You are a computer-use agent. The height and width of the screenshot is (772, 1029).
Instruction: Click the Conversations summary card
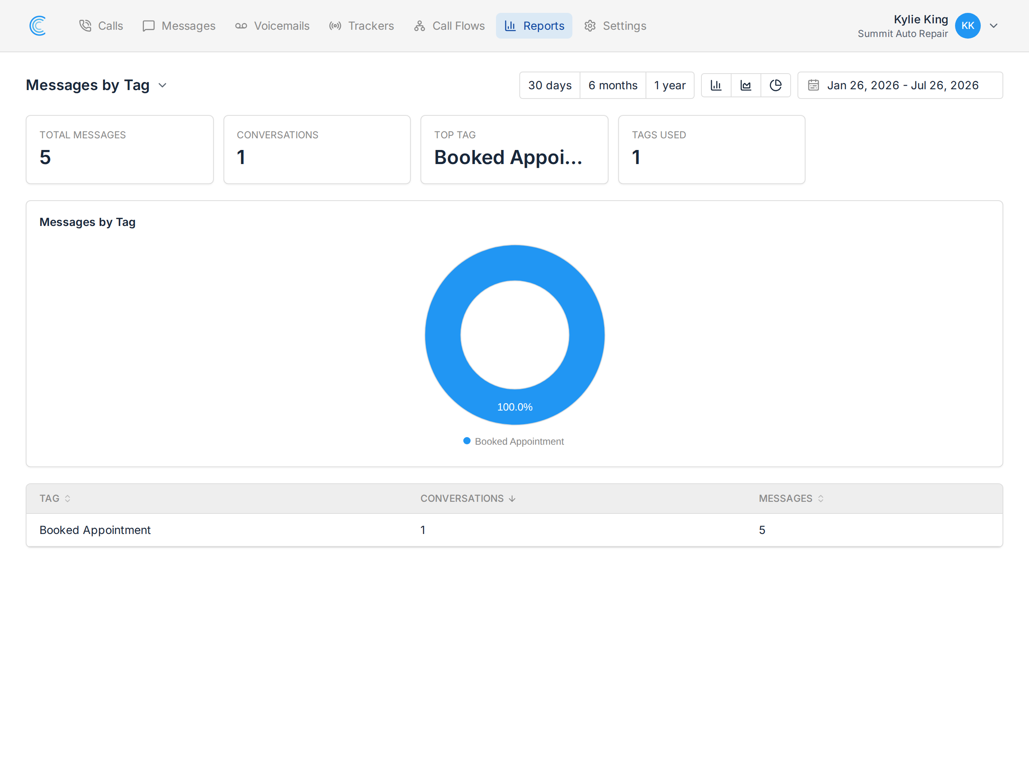coord(317,150)
